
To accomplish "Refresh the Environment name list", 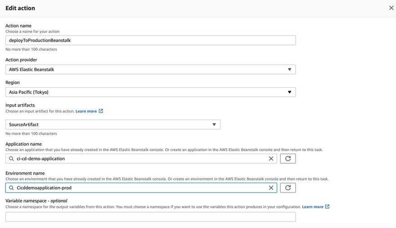I will (288, 188).
